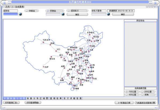Open the ? help menu
Image resolution: width=160 pixels, height=110 pixels.
pyautogui.click(x=12, y=7)
